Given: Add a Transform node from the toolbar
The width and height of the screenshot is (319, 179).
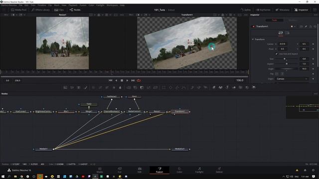Looking at the screenshot, I should coord(156,88).
